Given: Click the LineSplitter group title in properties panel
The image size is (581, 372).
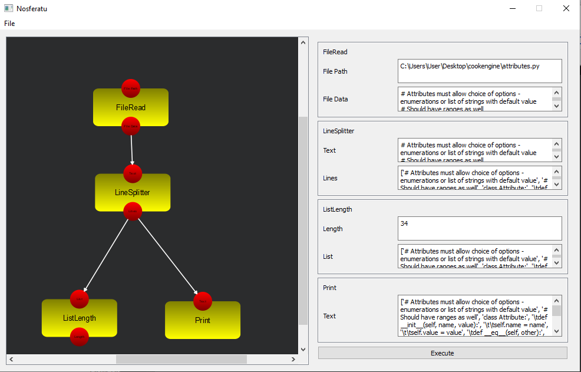Looking at the screenshot, I should click(x=338, y=131).
